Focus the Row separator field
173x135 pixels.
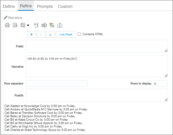click(57, 84)
